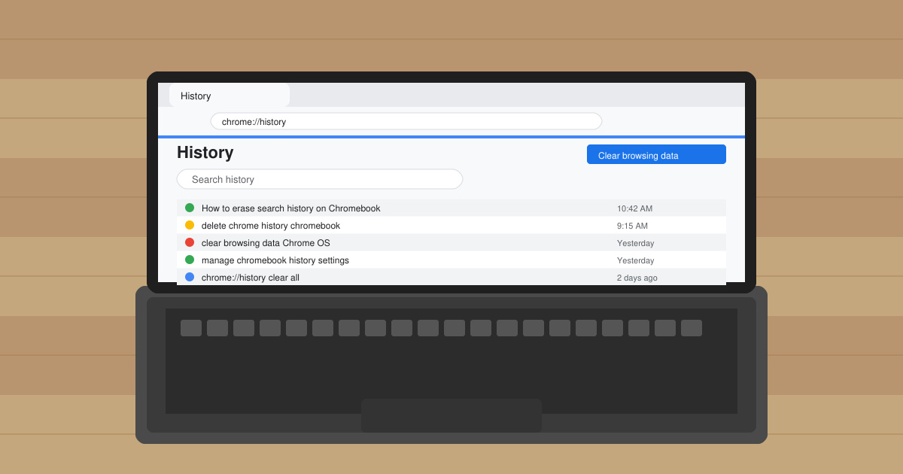The width and height of the screenshot is (903, 474).
Task: Click Yesterday timestamp for 'manage chromebook history settings'
Action: point(635,260)
